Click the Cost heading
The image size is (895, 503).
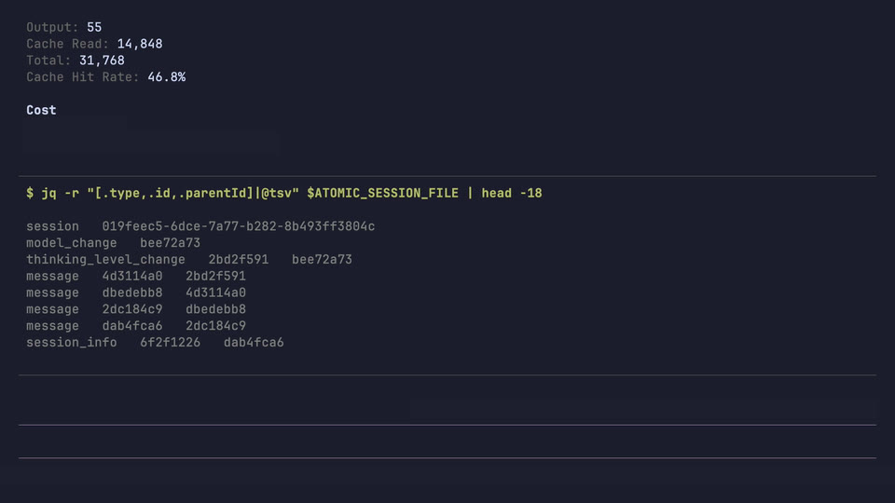[x=41, y=110]
